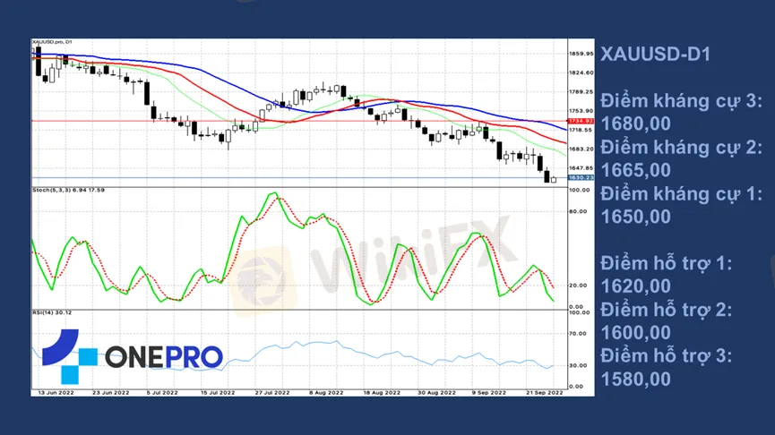Click the 13 Jun 2022 date label
This screenshot has height=435, width=775.
51,393
